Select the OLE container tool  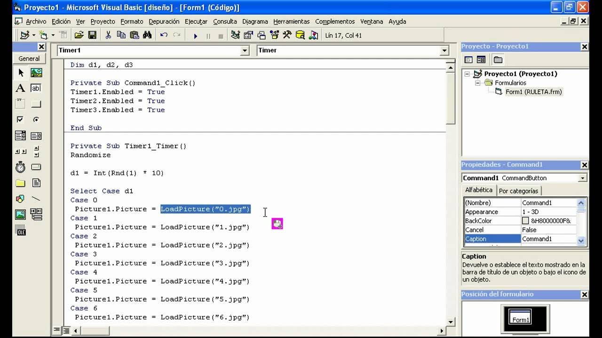pos(20,230)
